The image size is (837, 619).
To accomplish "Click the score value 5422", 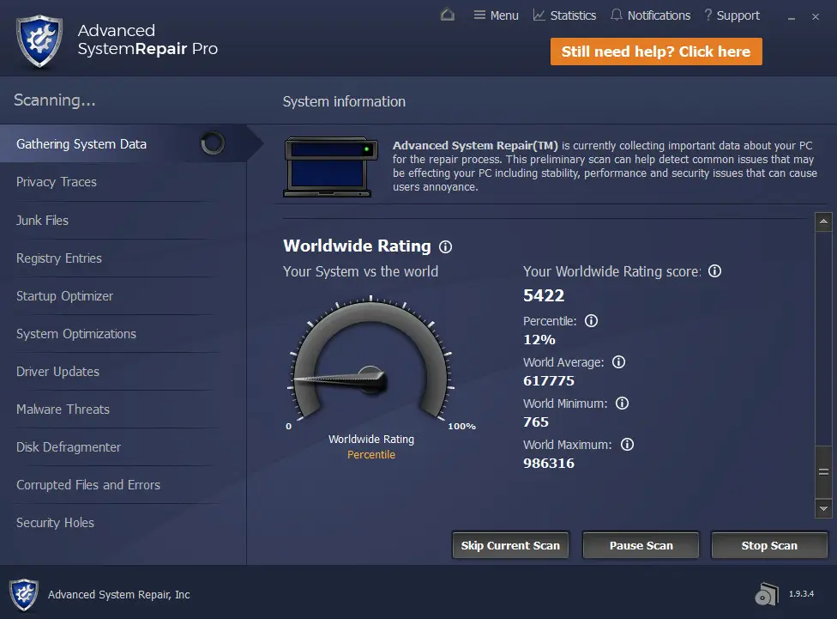I will (544, 295).
